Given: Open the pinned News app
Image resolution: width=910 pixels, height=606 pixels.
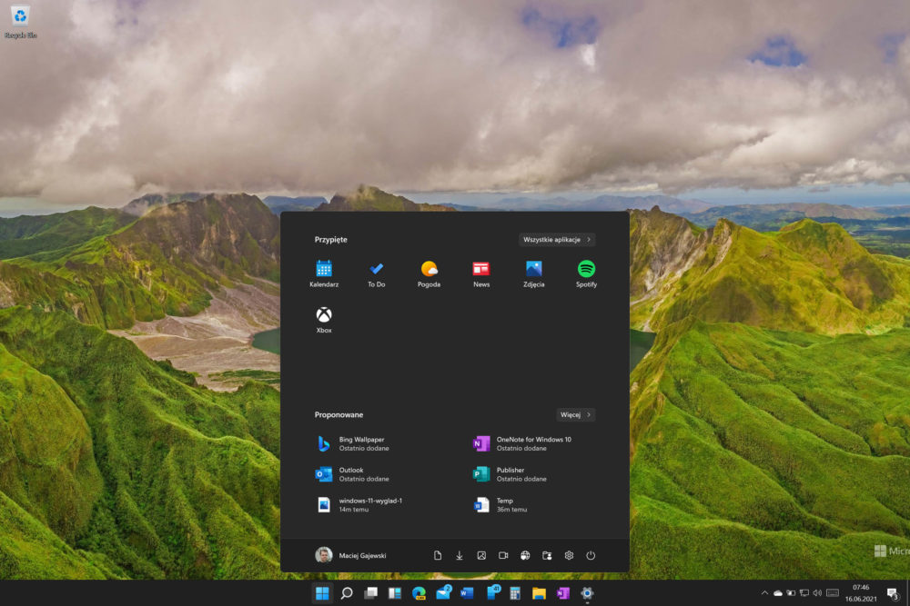Looking at the screenshot, I should 481,274.
